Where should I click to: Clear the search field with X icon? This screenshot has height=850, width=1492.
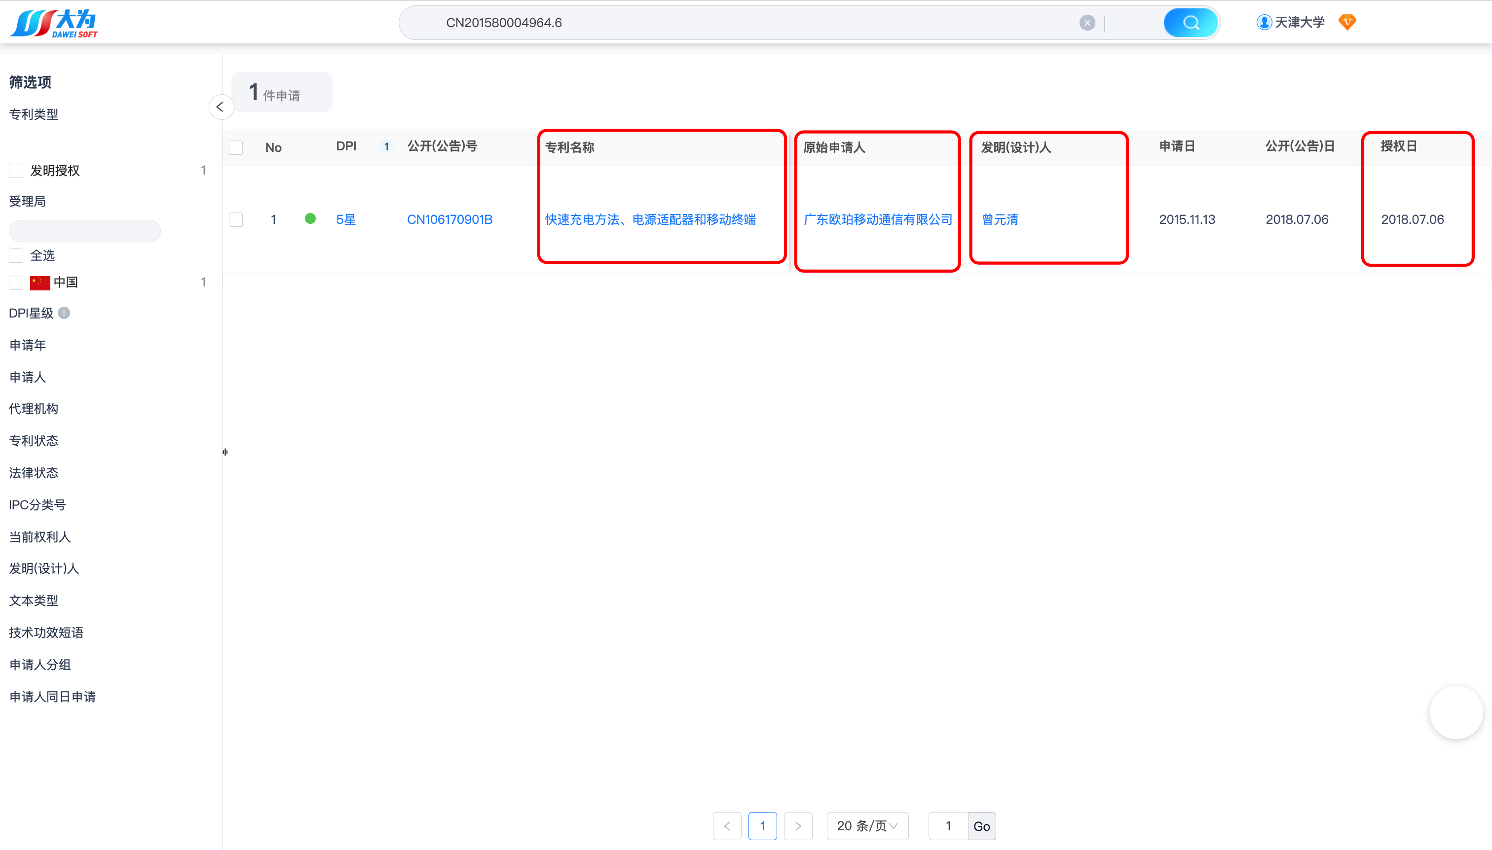click(x=1086, y=23)
